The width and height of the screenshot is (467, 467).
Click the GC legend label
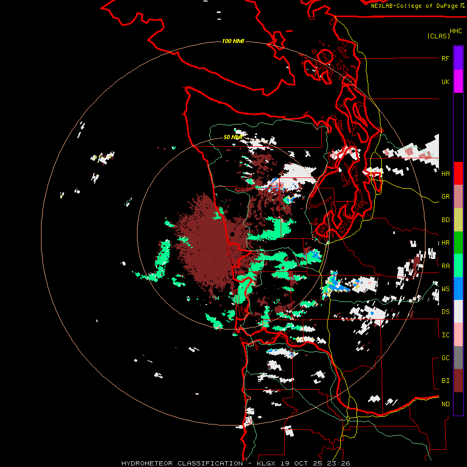click(x=445, y=358)
